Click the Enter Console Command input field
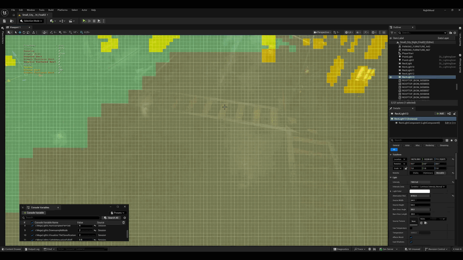This screenshot has width=463, height=260. 82,249
